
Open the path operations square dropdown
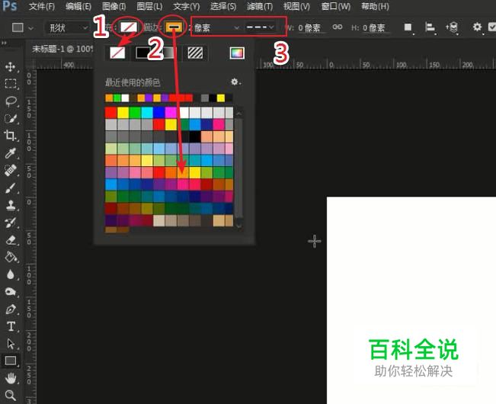(408, 27)
